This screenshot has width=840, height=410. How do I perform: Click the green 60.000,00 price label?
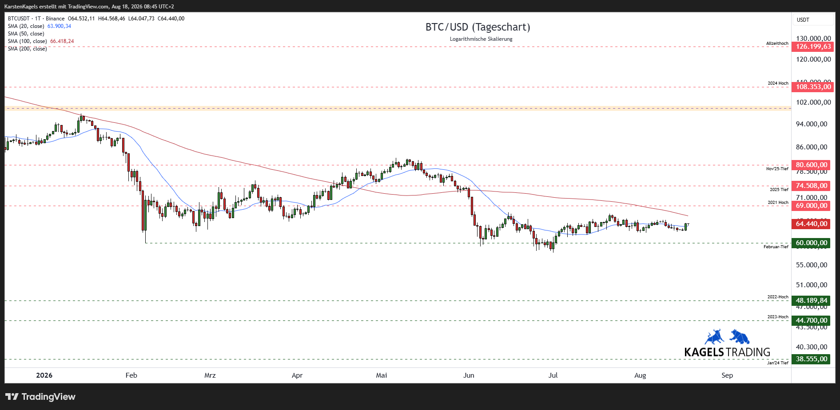811,243
